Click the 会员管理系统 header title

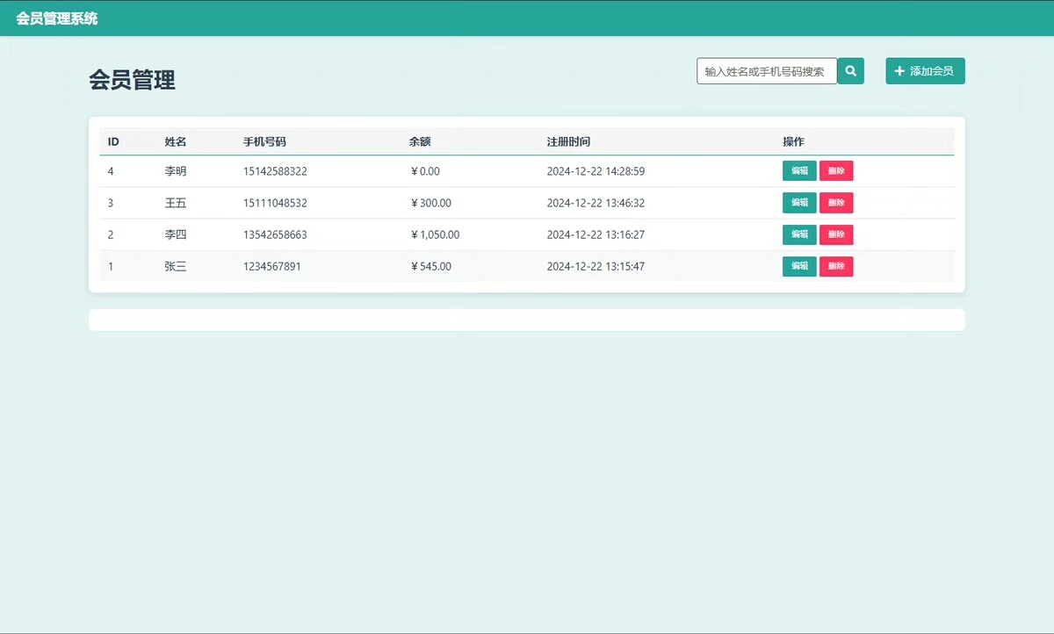pyautogui.click(x=57, y=18)
